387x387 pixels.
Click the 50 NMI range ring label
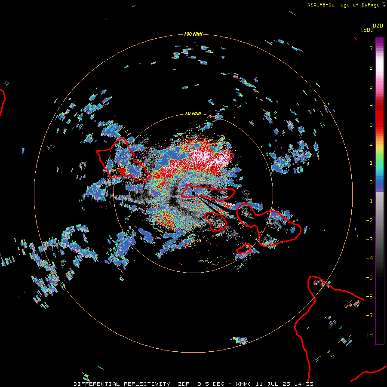[193, 114]
